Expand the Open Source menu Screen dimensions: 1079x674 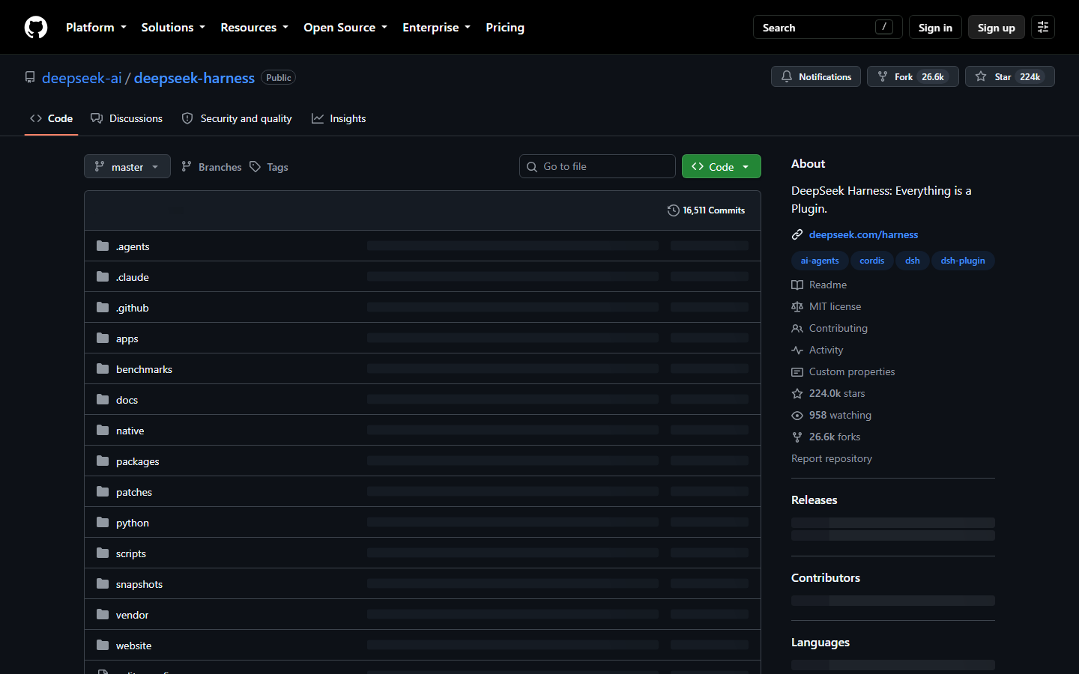tap(345, 28)
